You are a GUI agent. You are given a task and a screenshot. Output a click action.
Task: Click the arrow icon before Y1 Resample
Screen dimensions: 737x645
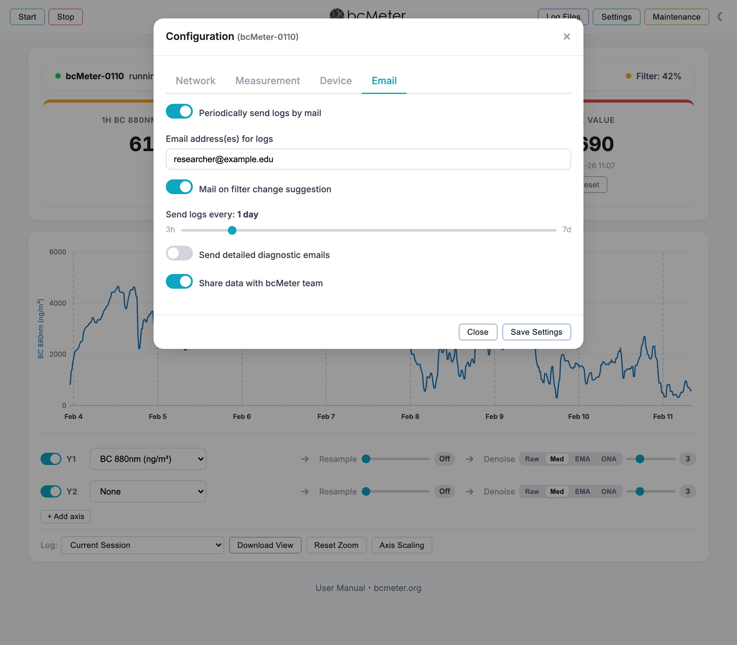[x=305, y=459]
